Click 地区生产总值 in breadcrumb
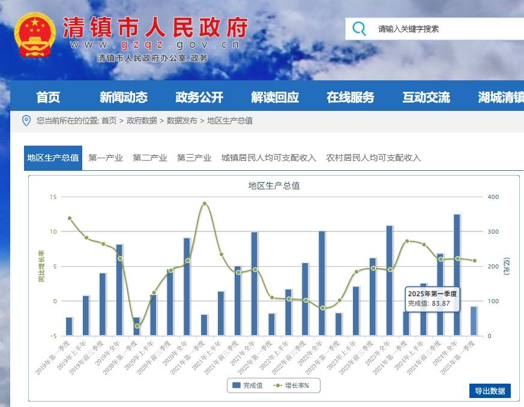Image resolution: width=524 pixels, height=407 pixels. 230,120
